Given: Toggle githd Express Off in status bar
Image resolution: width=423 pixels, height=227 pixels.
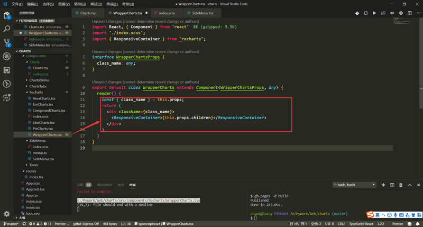Looking at the screenshot, I should point(86,224).
